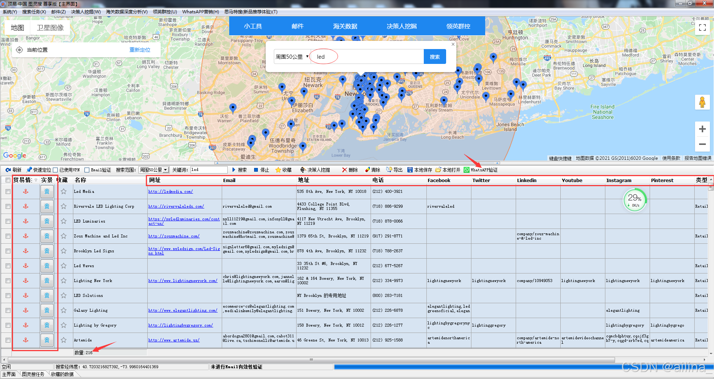
Task: Open the 搜索任务(X) menu
Action: coord(34,12)
